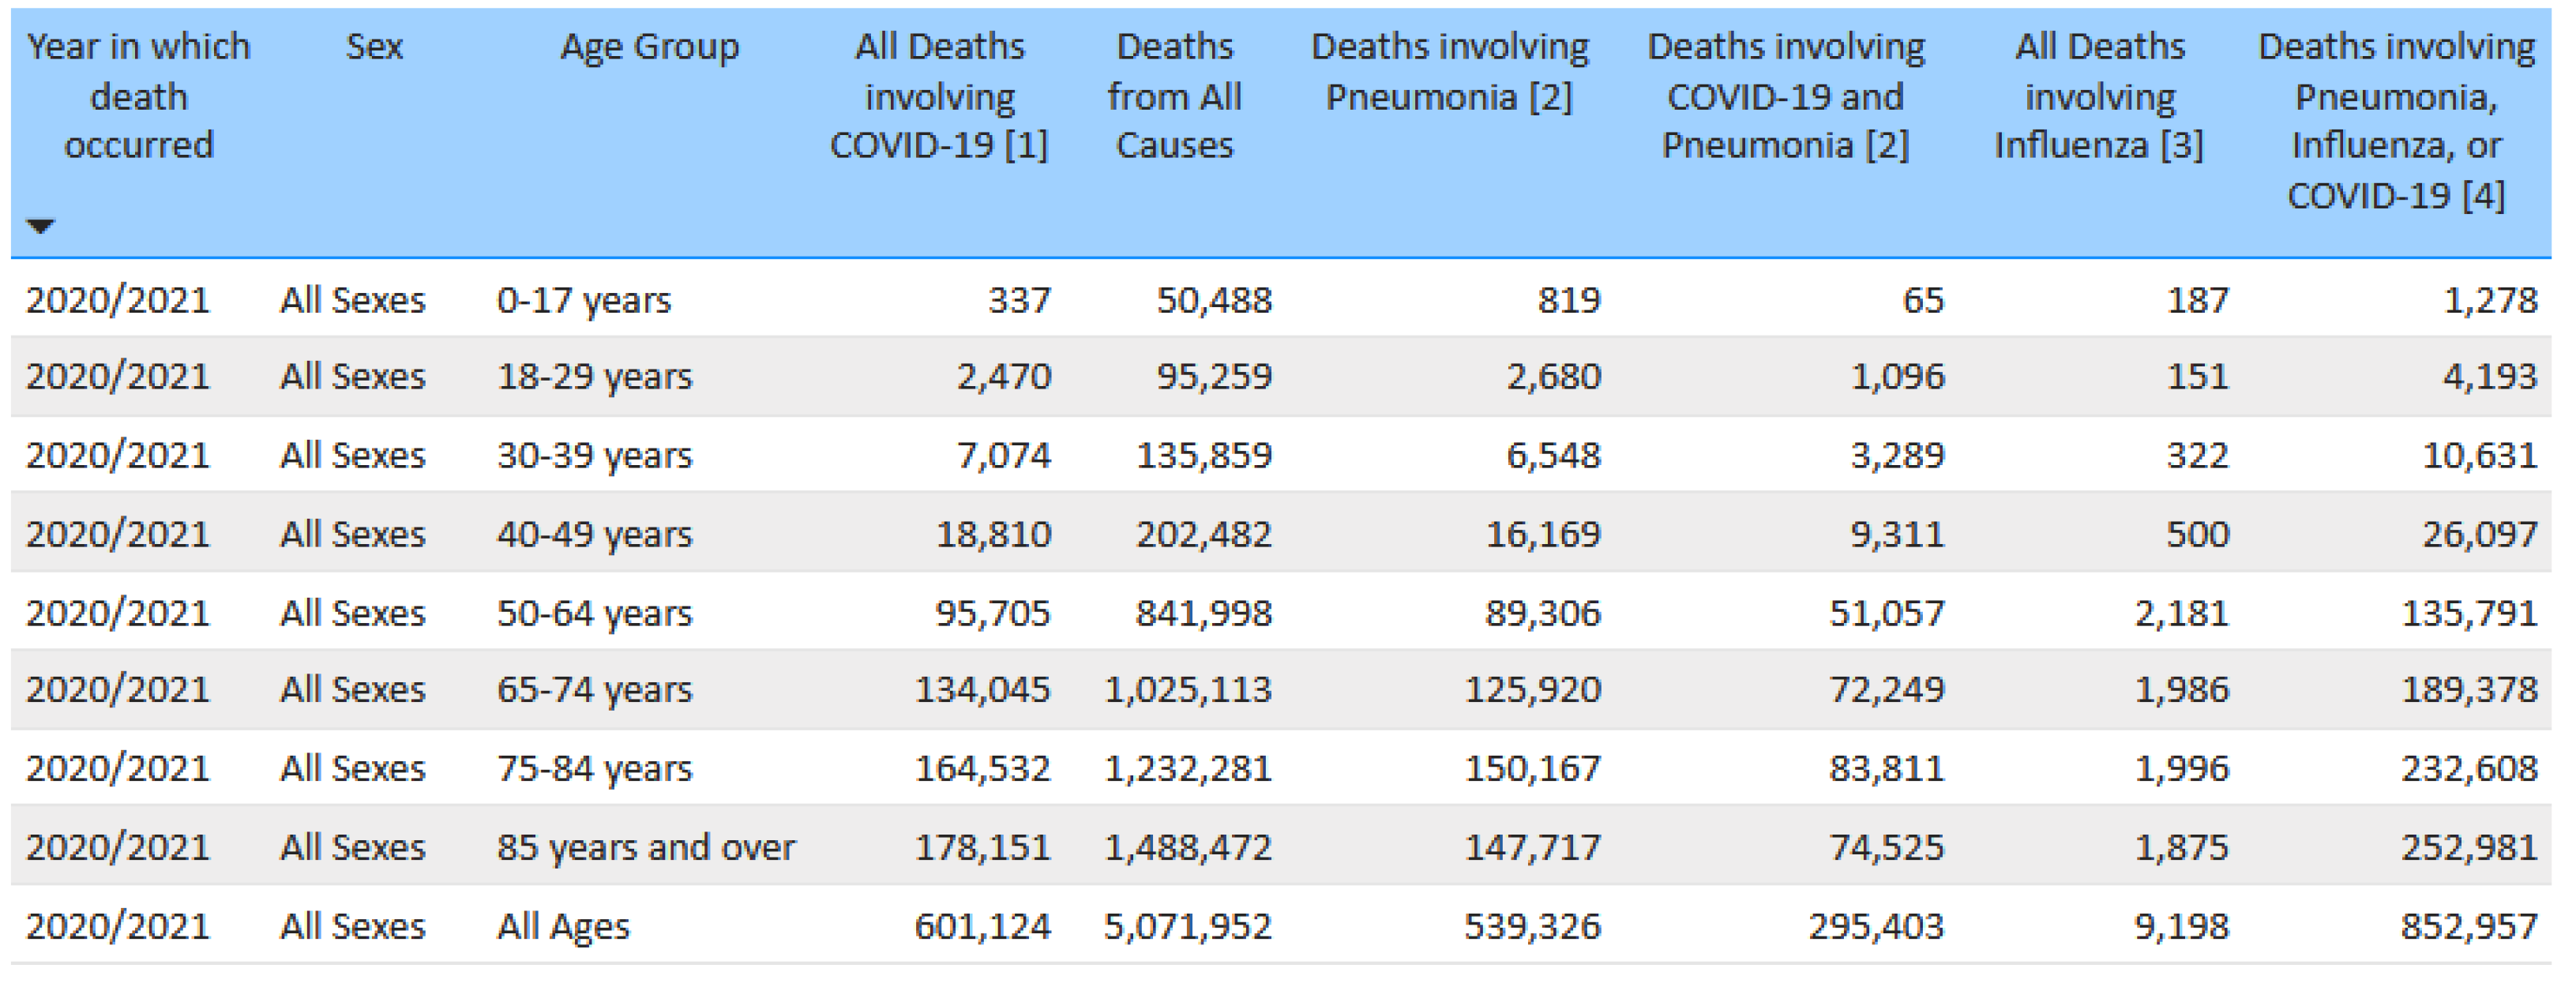The image size is (2576, 987).
Task: Click the Age Group column header
Action: [x=649, y=47]
